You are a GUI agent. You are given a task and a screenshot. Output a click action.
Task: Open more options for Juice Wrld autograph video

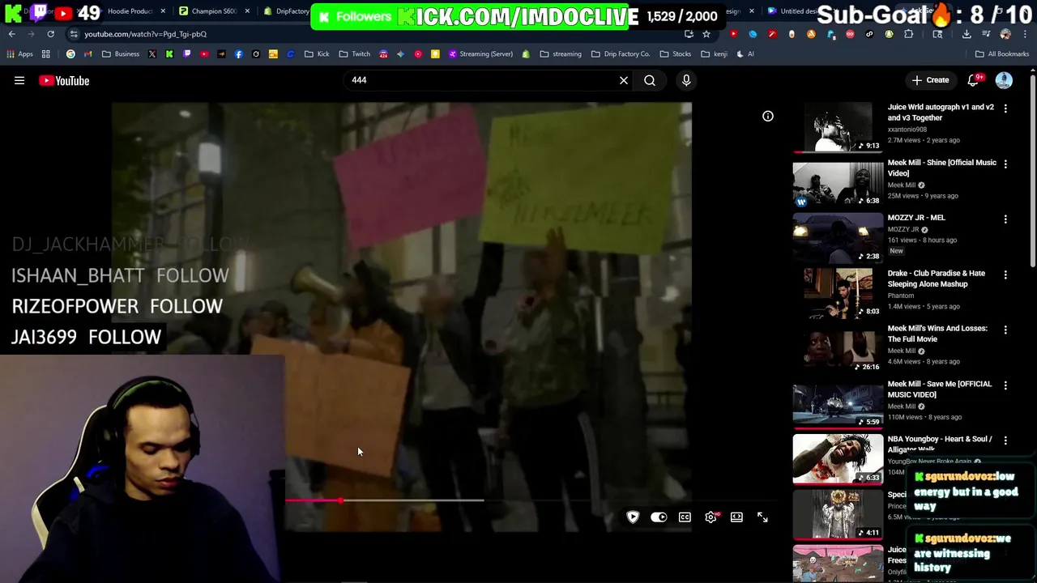[1005, 108]
